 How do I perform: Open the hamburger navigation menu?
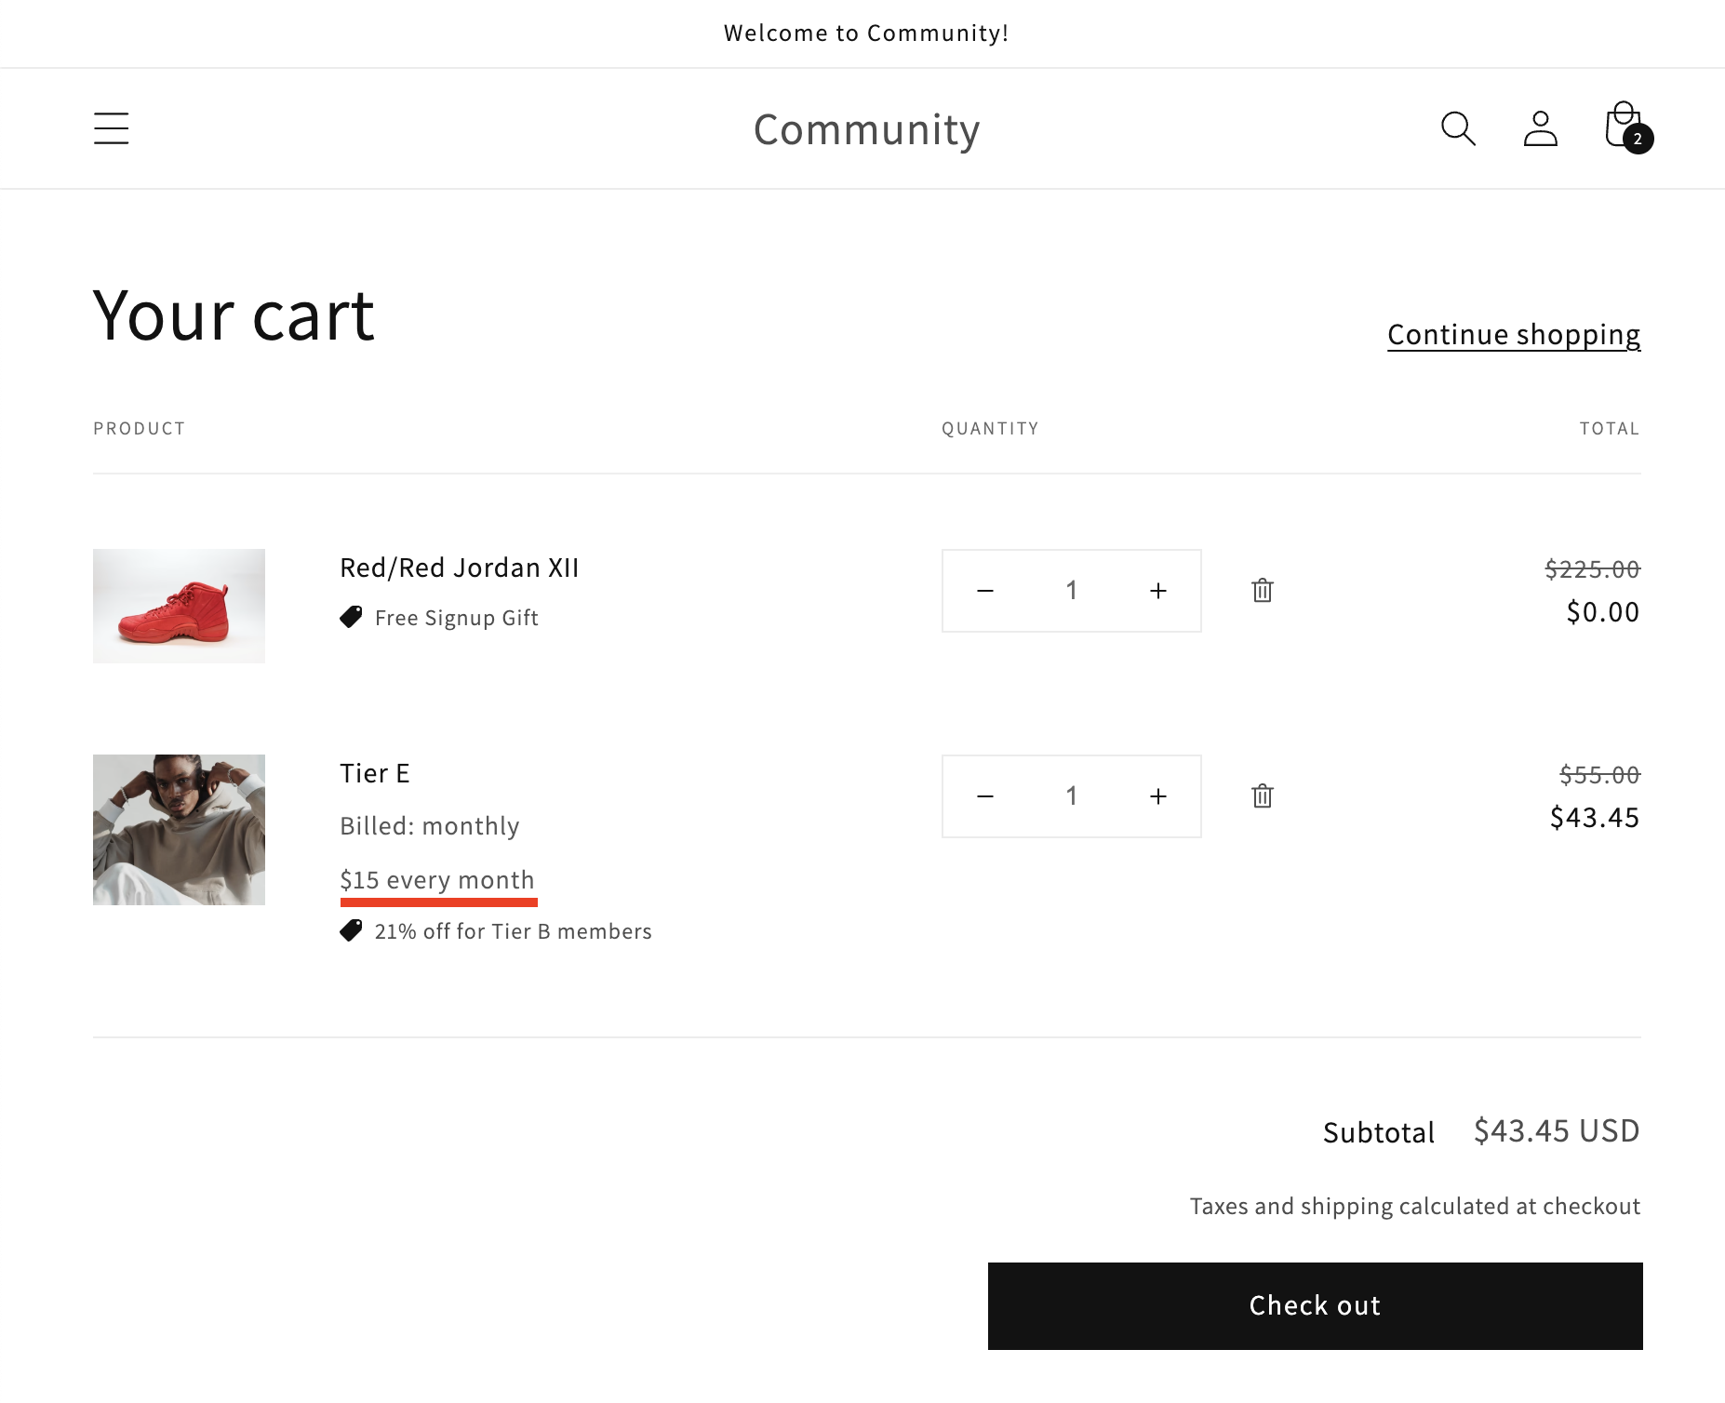pyautogui.click(x=111, y=128)
